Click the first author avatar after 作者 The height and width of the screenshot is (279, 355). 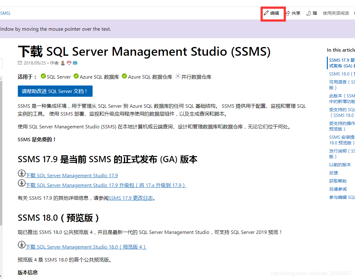pyautogui.click(x=63, y=63)
